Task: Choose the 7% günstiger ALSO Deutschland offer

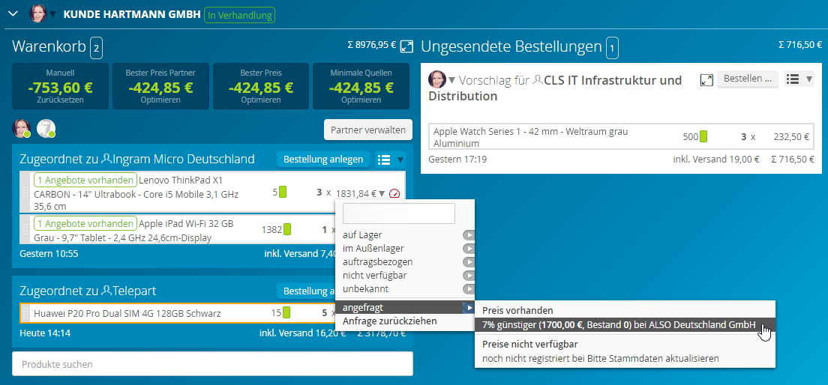Action: pyautogui.click(x=619, y=325)
